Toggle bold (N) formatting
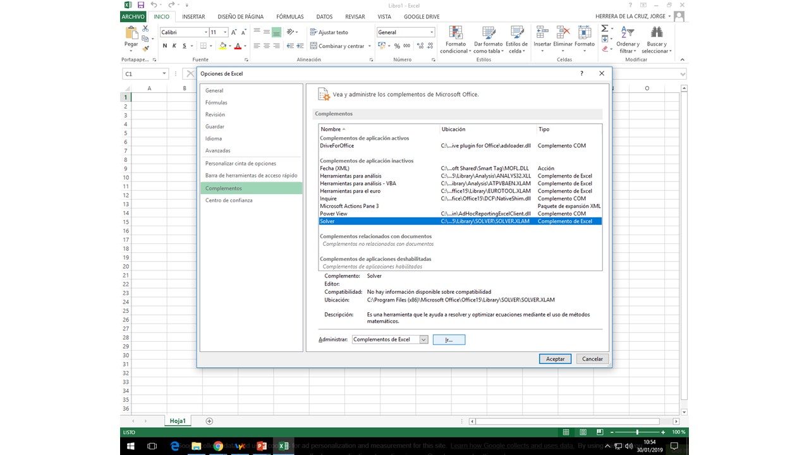Image resolution: width=809 pixels, height=455 pixels. (x=165, y=46)
